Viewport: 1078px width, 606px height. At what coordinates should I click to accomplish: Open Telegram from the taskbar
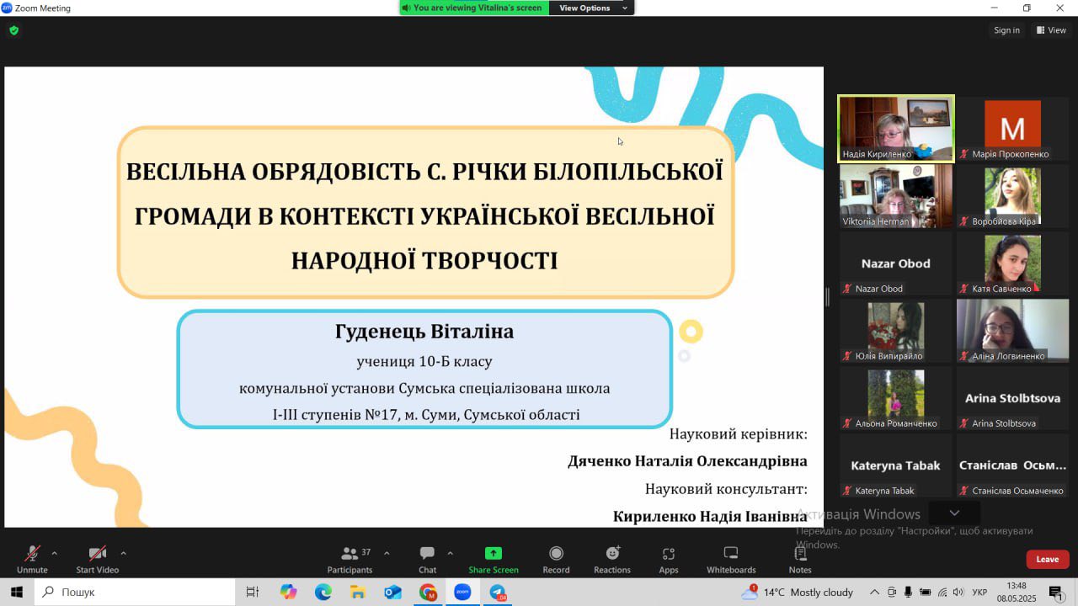pos(498,593)
